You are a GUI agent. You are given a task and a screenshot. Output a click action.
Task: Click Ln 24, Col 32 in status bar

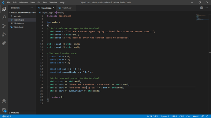click(153, 116)
